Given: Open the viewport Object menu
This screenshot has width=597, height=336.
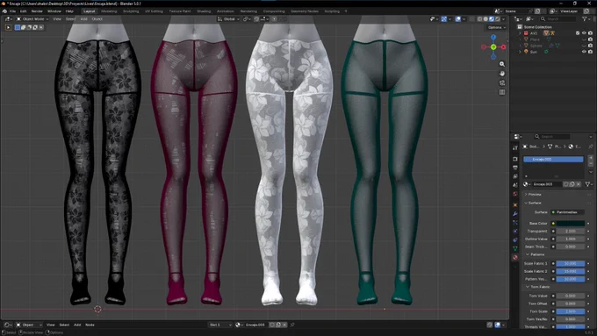Looking at the screenshot, I should coord(97,19).
